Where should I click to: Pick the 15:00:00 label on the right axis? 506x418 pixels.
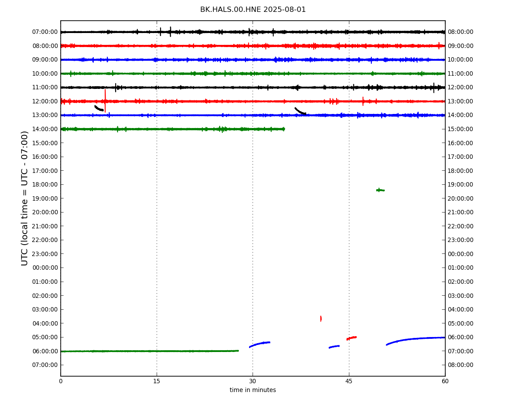pos(461,129)
